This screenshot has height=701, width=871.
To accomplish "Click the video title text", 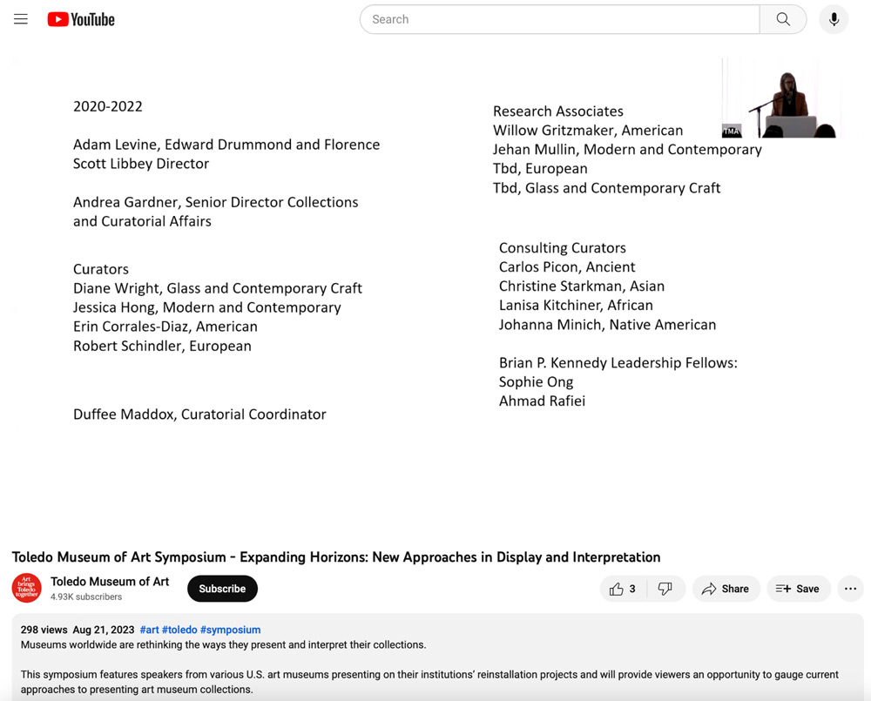I will pos(336,556).
